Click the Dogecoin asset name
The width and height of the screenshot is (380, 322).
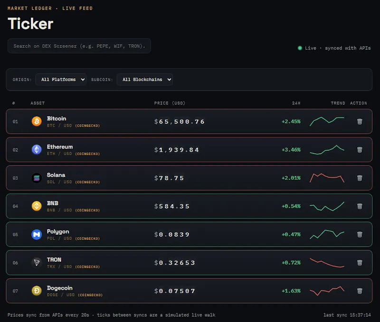(x=60, y=288)
